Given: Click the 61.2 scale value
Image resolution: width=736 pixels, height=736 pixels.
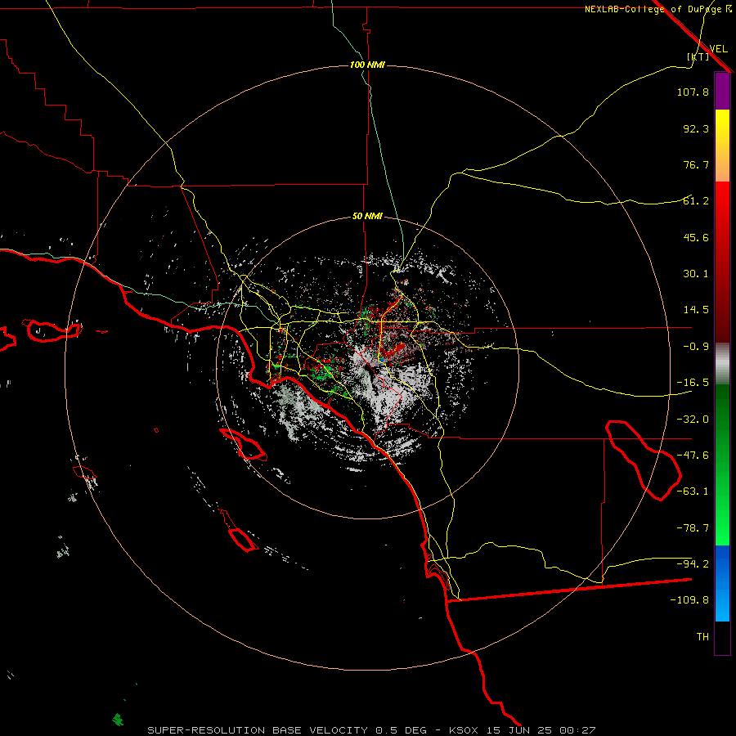Looking at the screenshot, I should 696,201.
